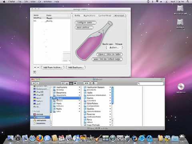Click the Add From Archive button
192x144 pixels.
(x=53, y=68)
